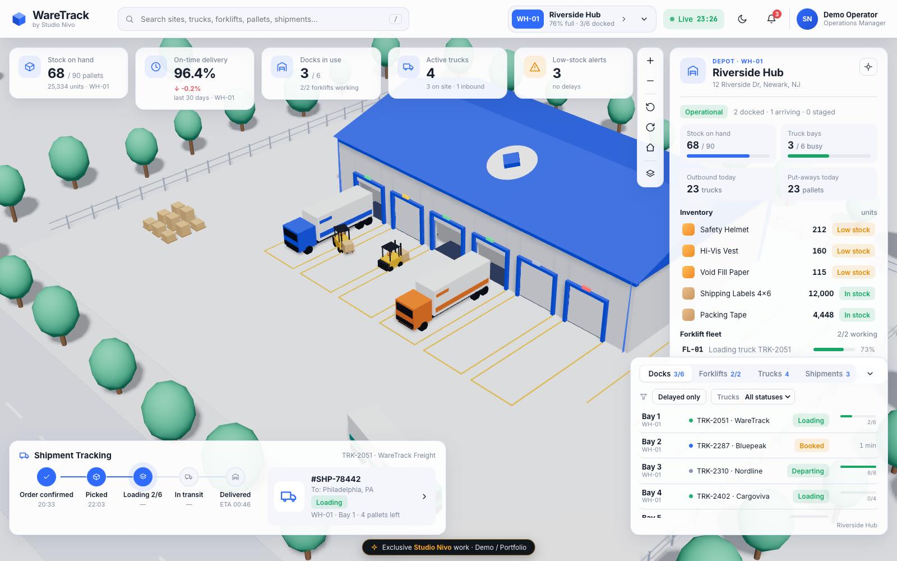The width and height of the screenshot is (897, 561).
Task: Expand the warehouse selector dropdown arrow
Action: click(644, 19)
